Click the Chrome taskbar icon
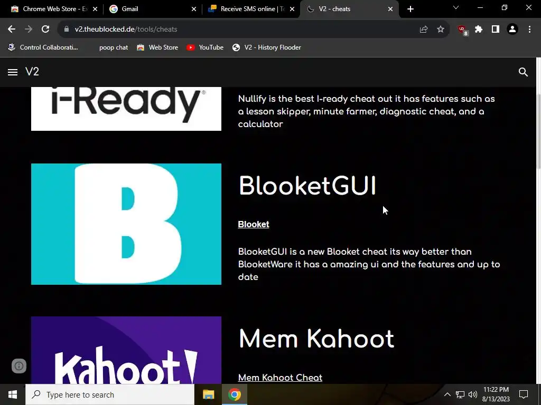The height and width of the screenshot is (405, 541). click(x=234, y=394)
